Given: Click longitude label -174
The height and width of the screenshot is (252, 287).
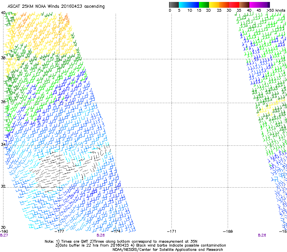Looking at the screenshot, I should click(x=116, y=231).
